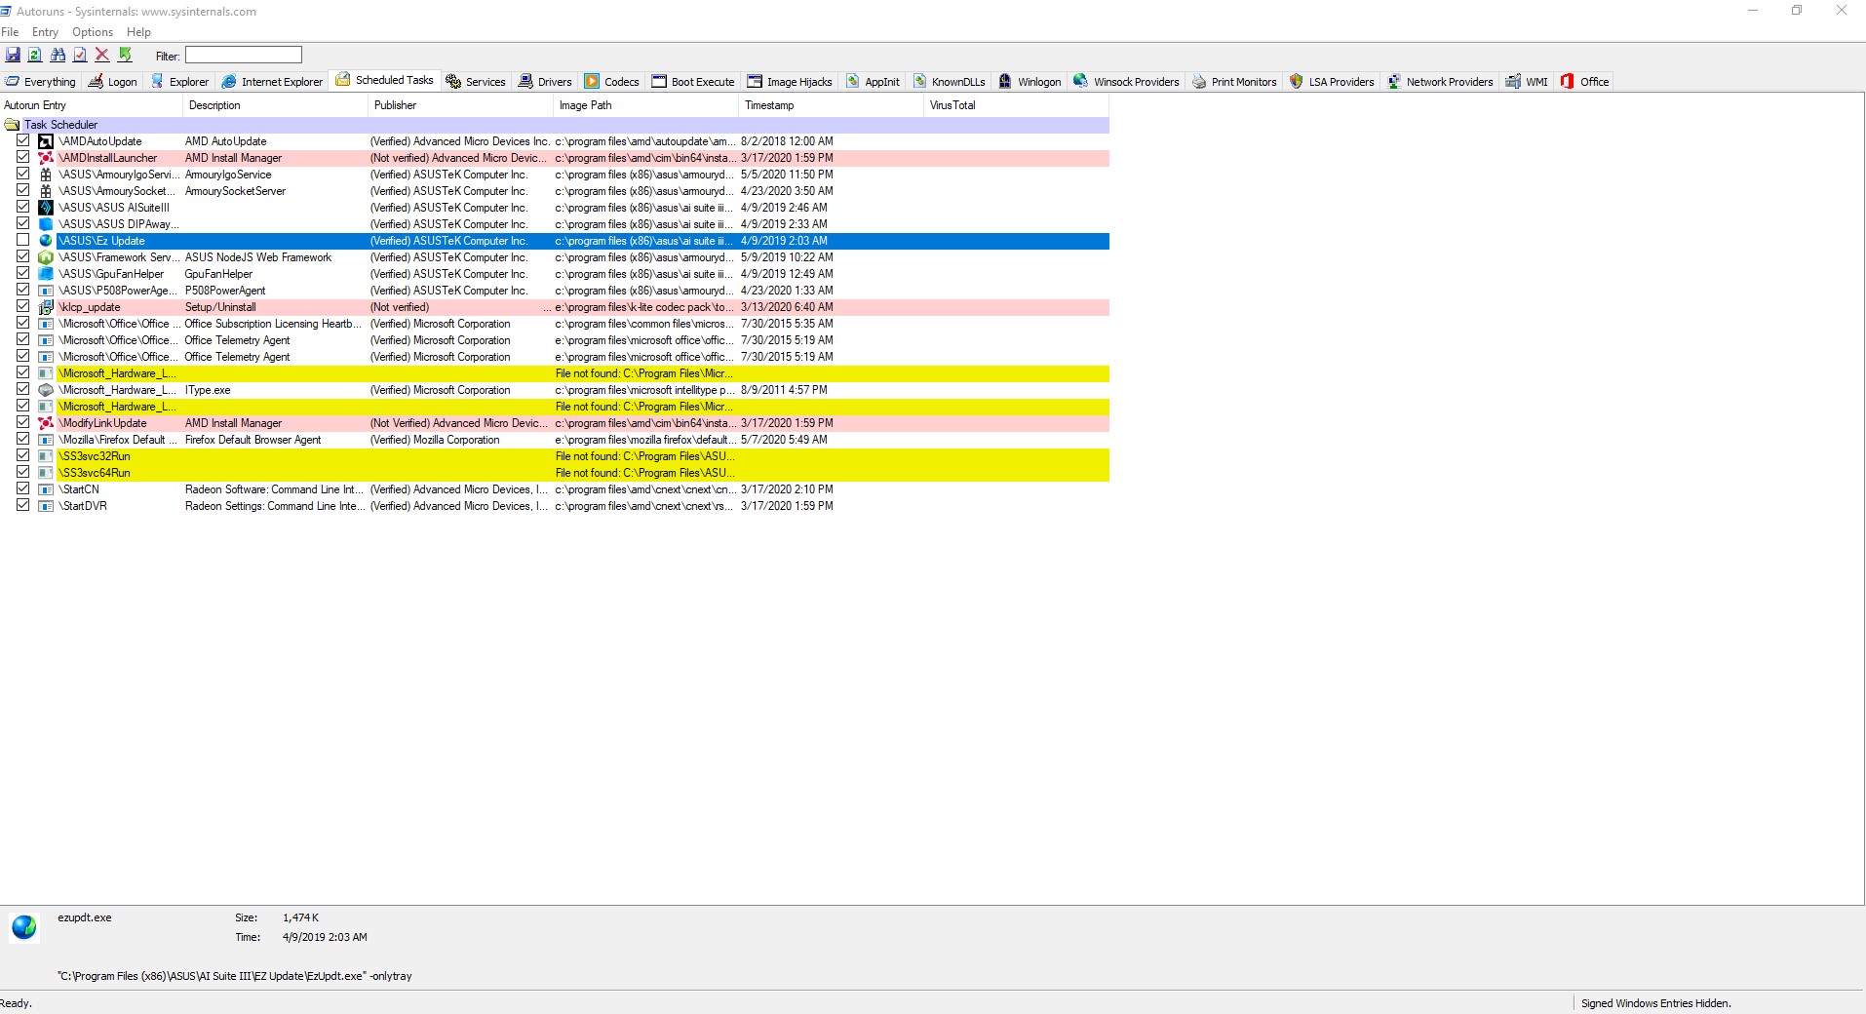This screenshot has width=1866, height=1014.
Task: Click into the Filter text field
Action: point(244,55)
